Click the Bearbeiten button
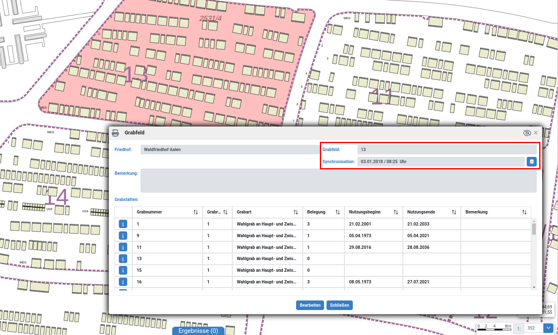This screenshot has width=558, height=335. click(x=310, y=305)
